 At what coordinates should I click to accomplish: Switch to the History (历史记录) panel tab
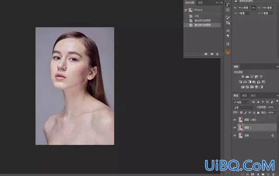(190, 3)
